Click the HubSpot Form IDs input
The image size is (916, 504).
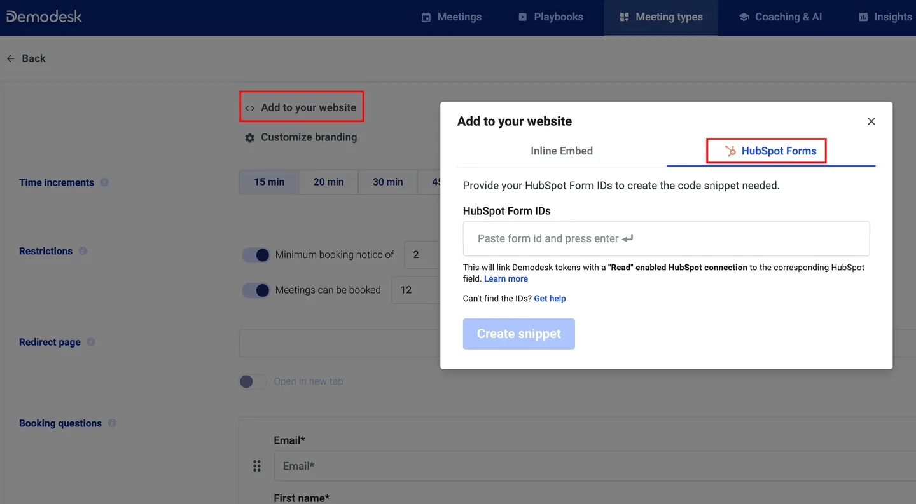pos(666,238)
